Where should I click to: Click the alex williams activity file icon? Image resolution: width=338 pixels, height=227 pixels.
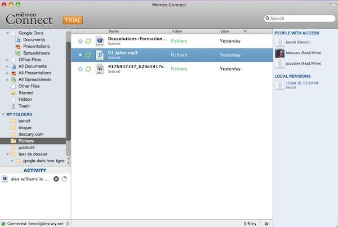(5, 179)
